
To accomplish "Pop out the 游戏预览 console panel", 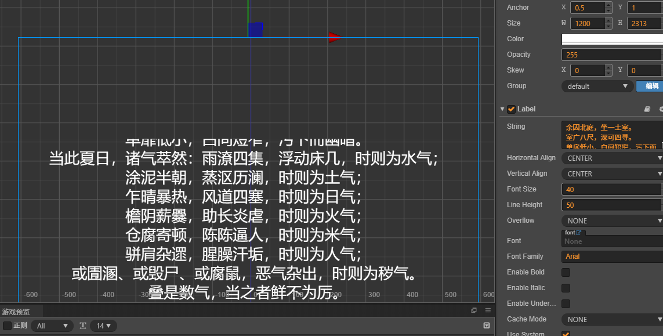I will [x=474, y=310].
